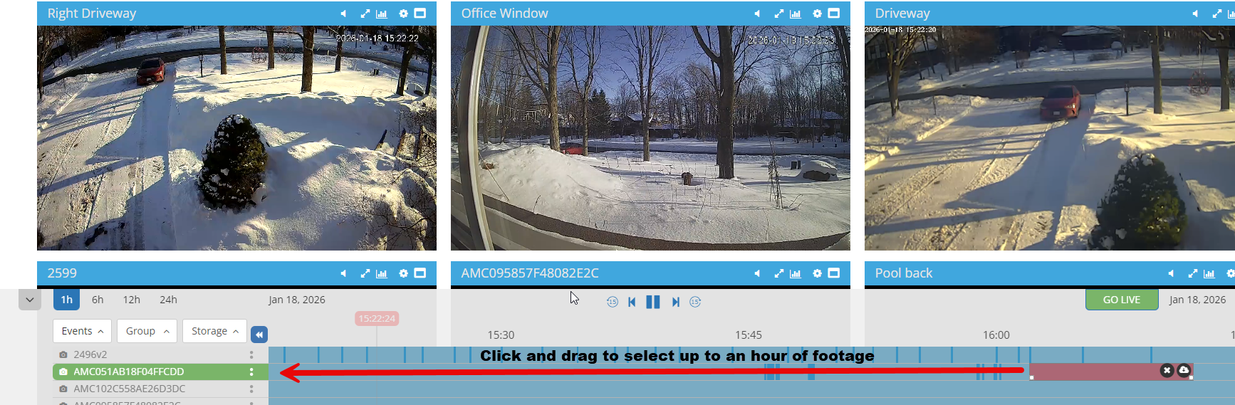Open options menu for AMC051AB18F04FFCDD
Image resolution: width=1235 pixels, height=405 pixels.
pos(251,372)
